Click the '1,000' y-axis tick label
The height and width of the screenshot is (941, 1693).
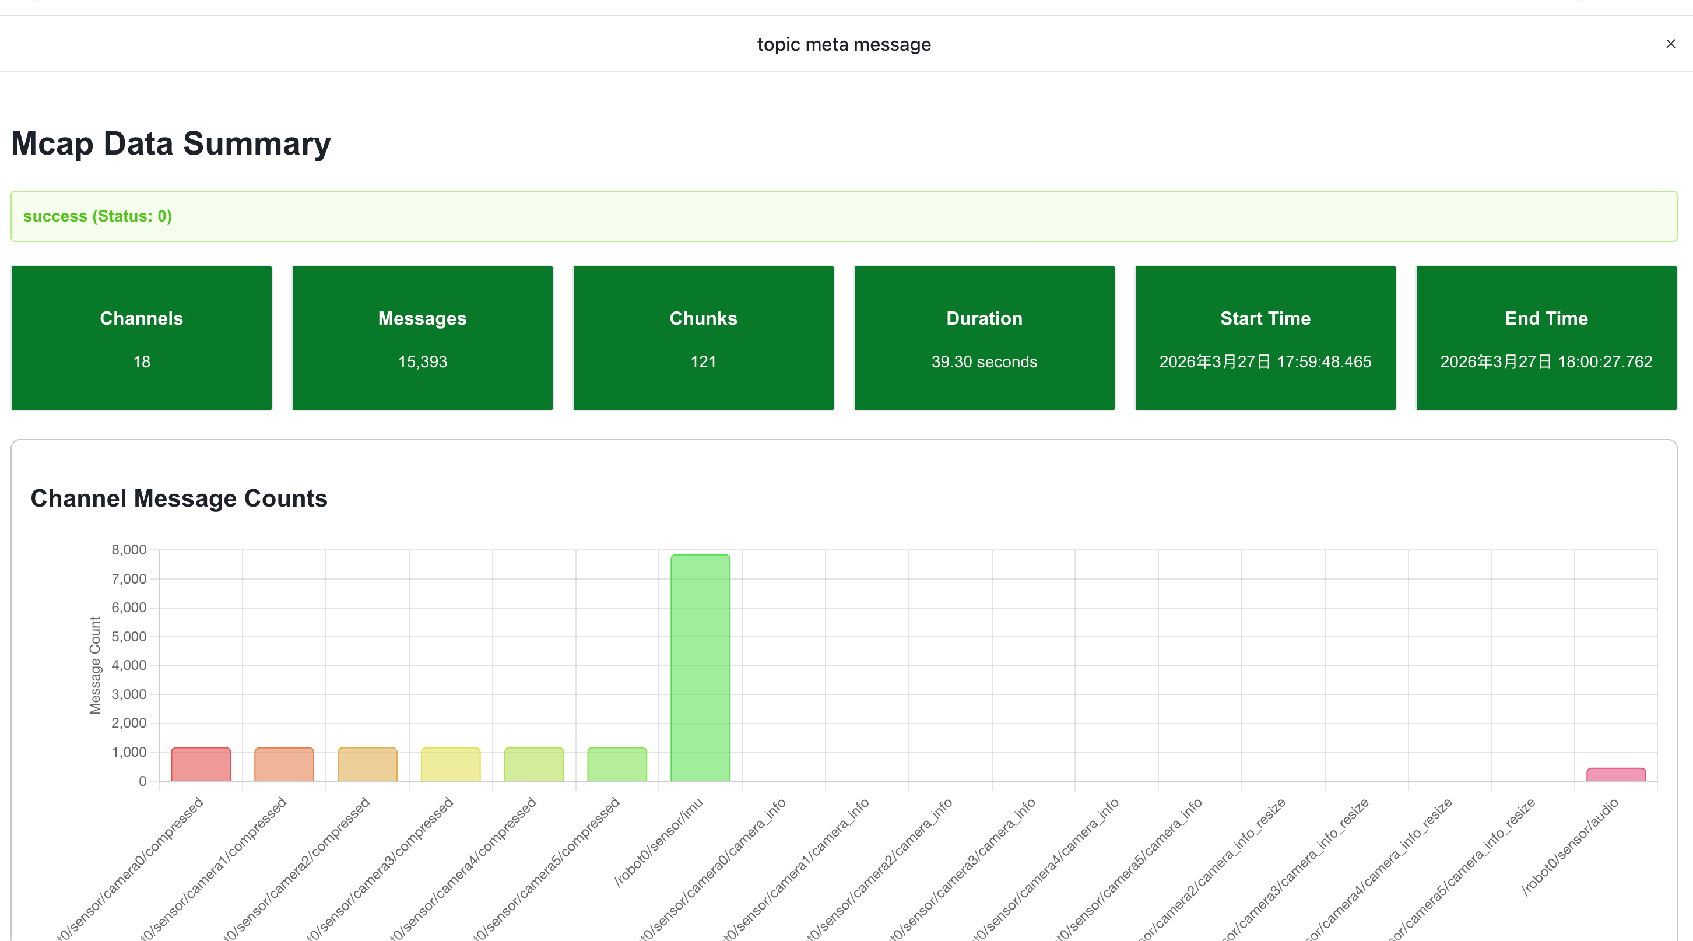pos(129,752)
